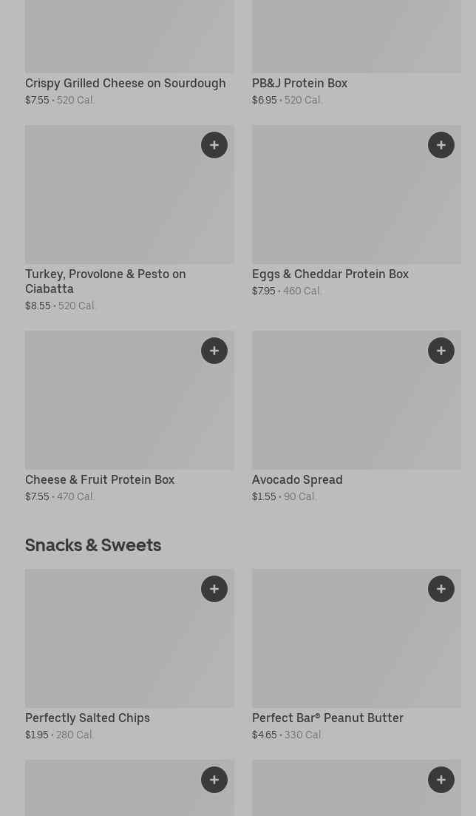Screen dimensions: 476x816
Task: Open Crispy Grilled Cheese on Sourdough item
Action: [125, 84]
